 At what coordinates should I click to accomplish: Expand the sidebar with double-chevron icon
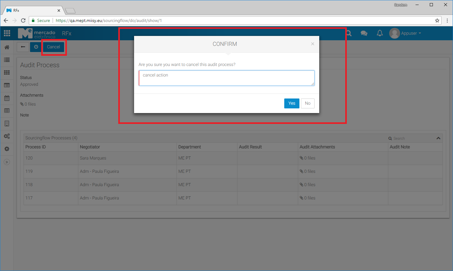pos(7,162)
